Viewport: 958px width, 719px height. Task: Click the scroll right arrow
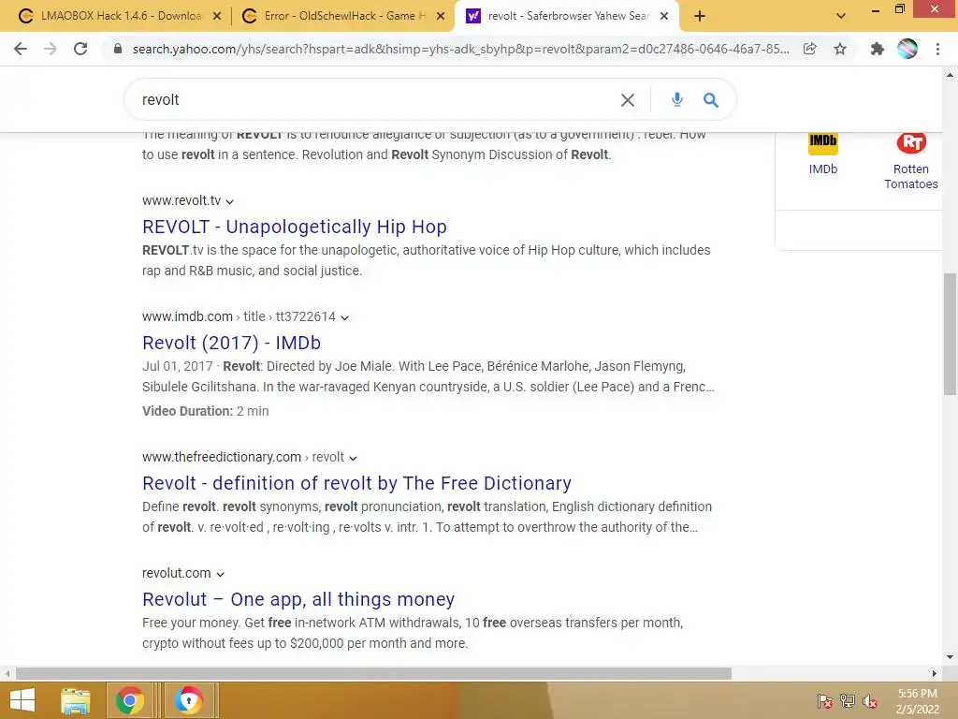click(935, 674)
